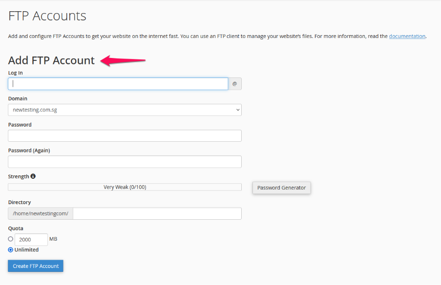Click the Create FTP Account button
The height and width of the screenshot is (285, 441).
pos(36,266)
